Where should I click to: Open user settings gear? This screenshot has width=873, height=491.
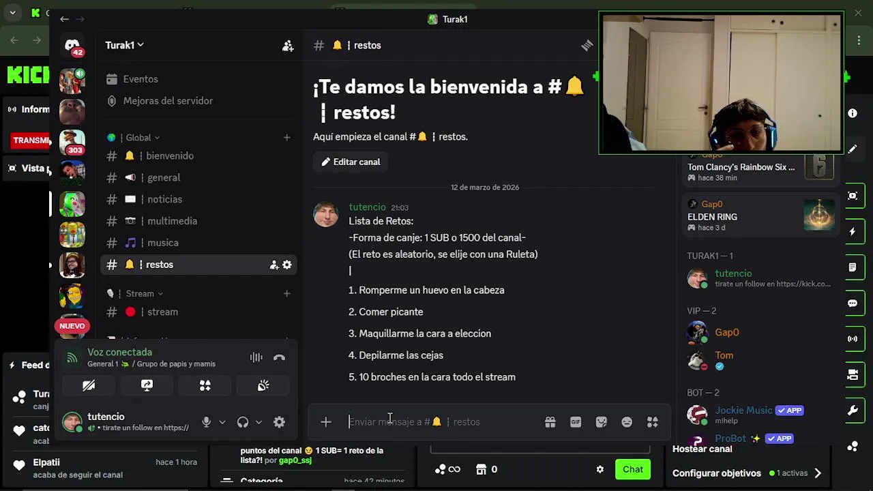(x=279, y=422)
